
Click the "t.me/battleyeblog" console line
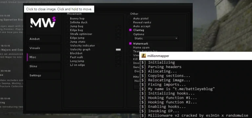177,89
